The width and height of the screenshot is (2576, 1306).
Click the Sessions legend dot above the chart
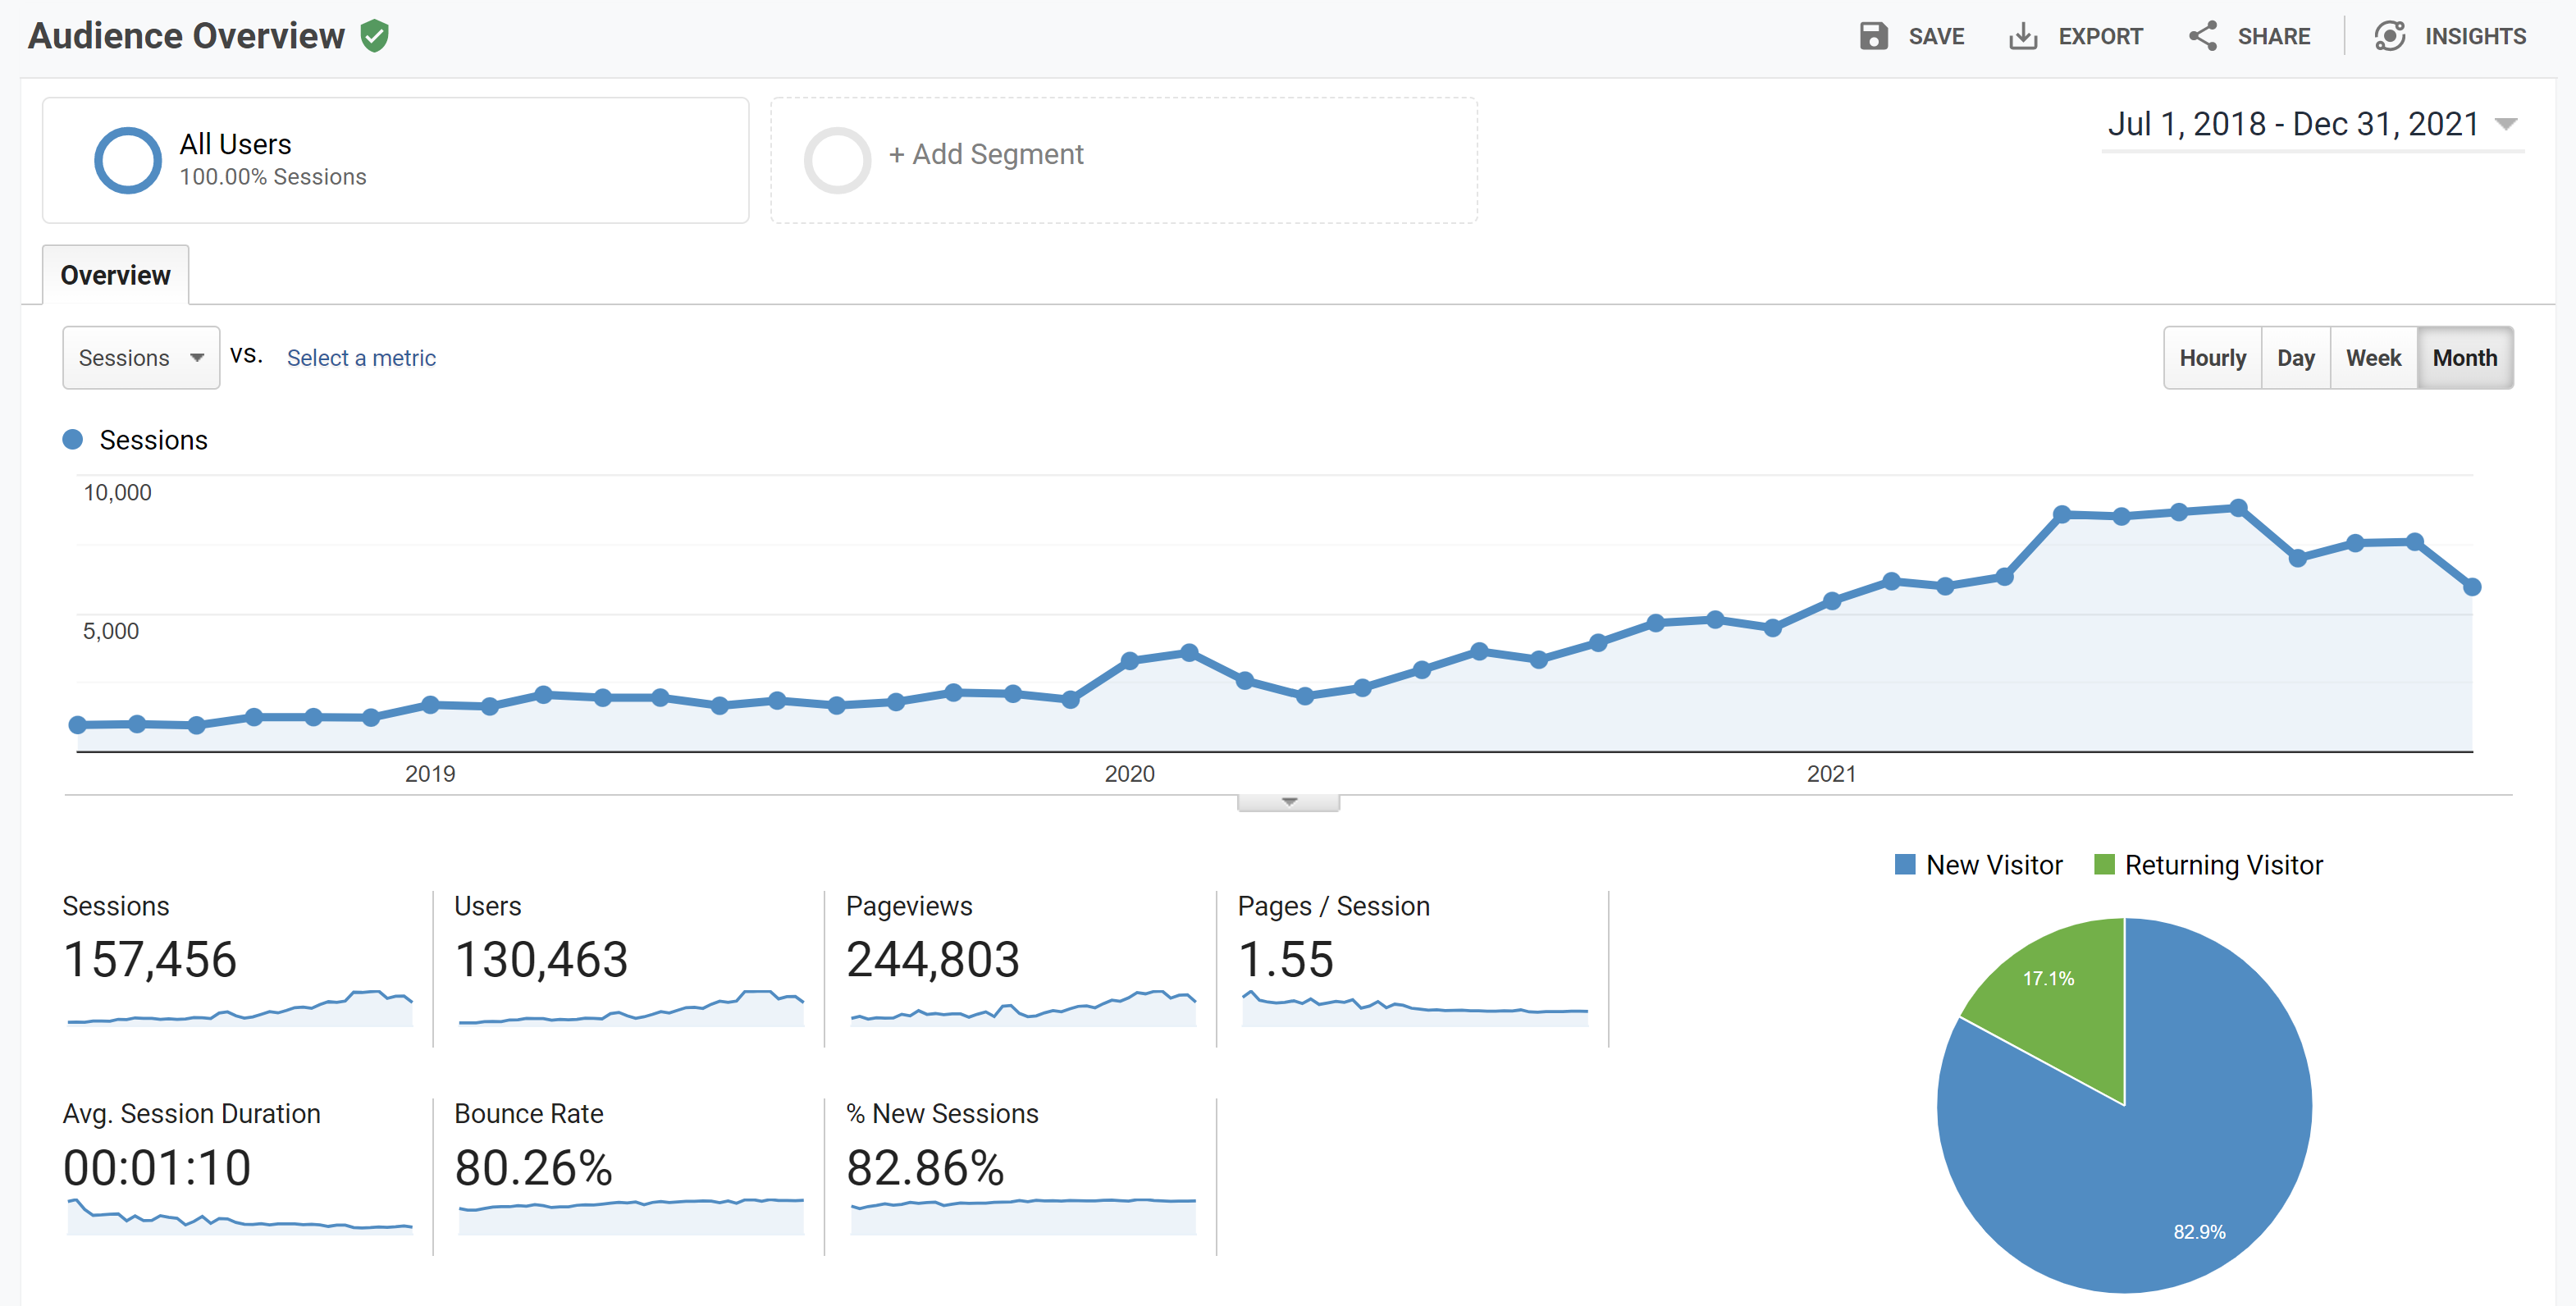[73, 438]
